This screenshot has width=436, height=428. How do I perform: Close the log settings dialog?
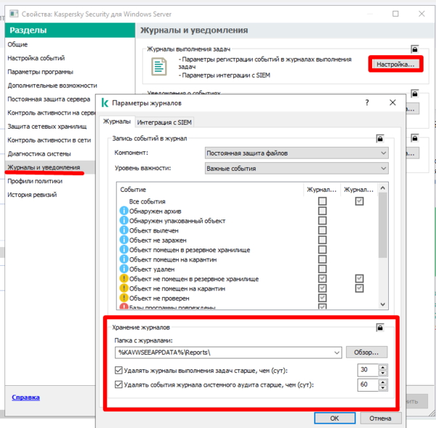click(x=392, y=102)
